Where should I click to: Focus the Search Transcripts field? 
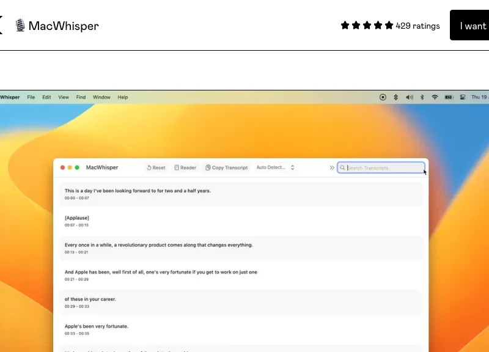tap(381, 167)
